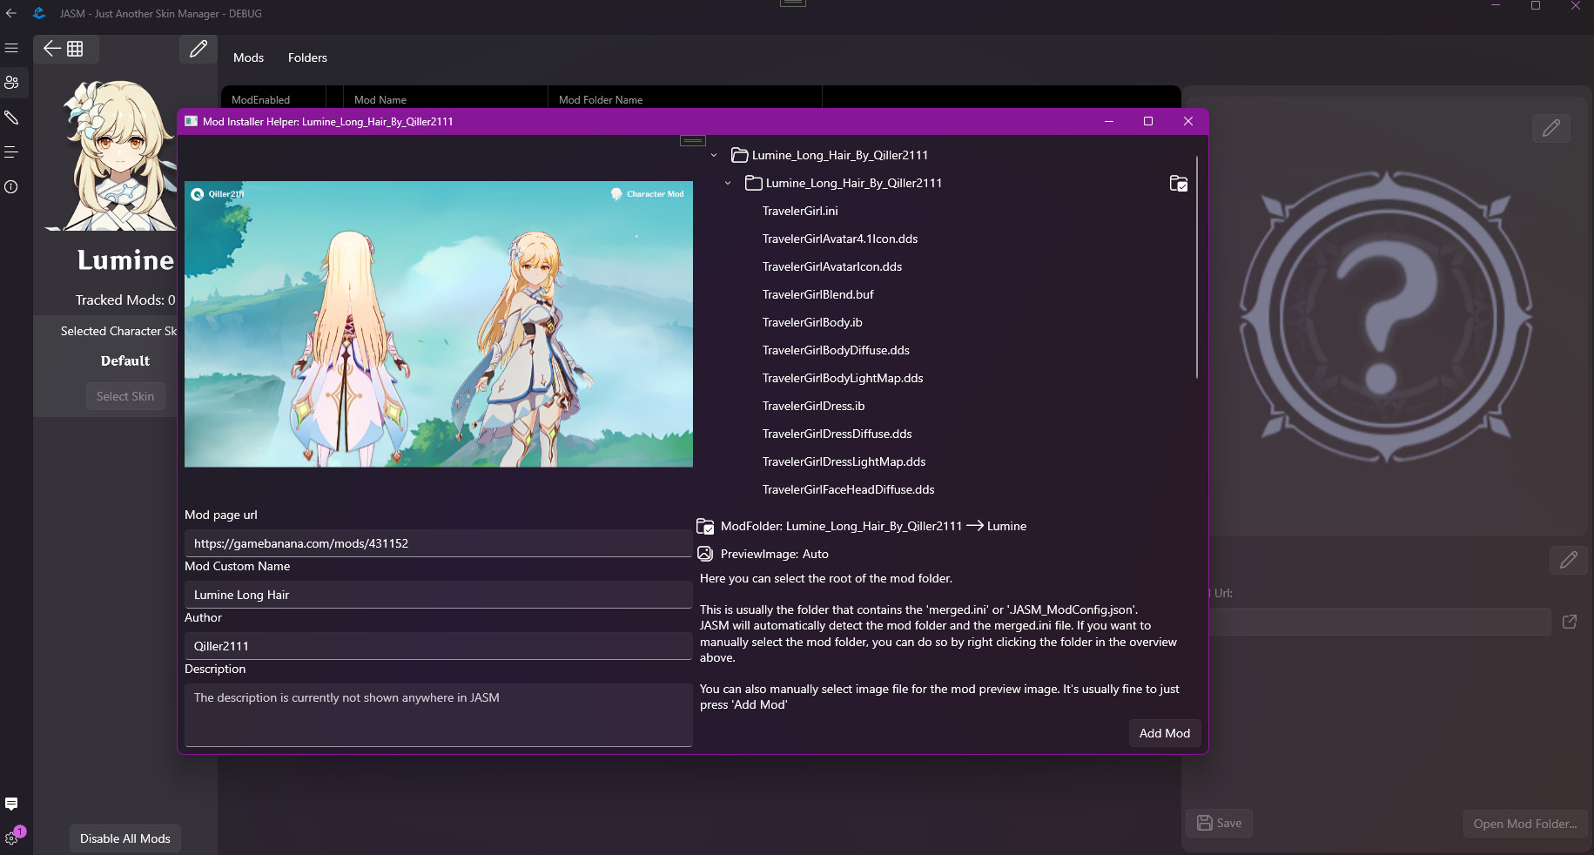Click the mod preview image thumbnail
The image size is (1594, 855).
(439, 324)
